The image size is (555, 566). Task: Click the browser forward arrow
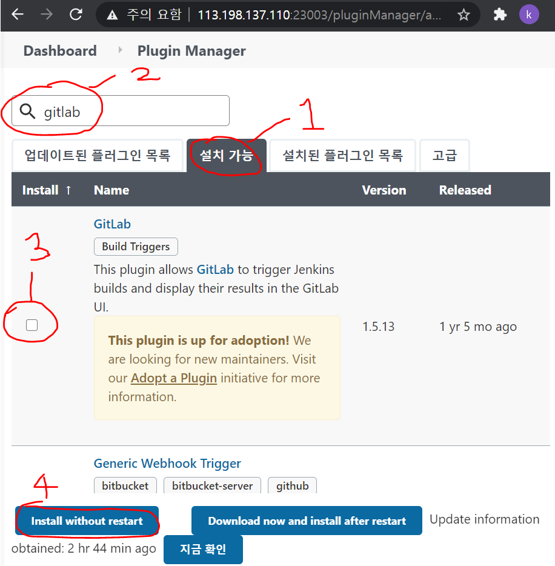[x=46, y=15]
